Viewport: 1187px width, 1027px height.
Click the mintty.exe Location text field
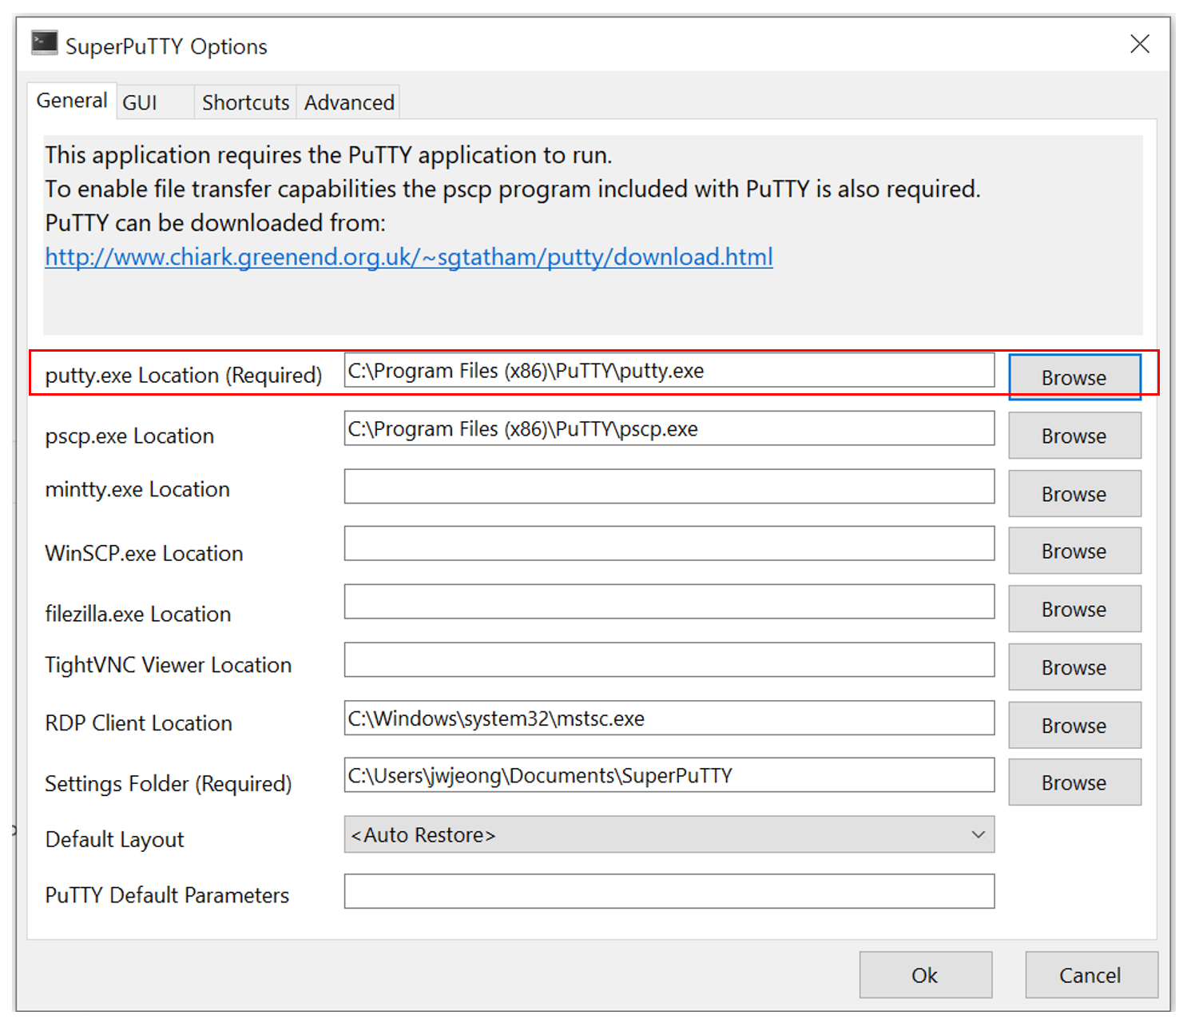669,487
